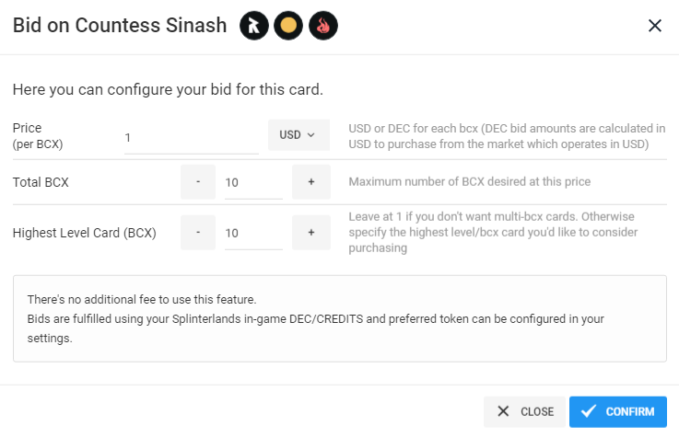Confirm the bid with the CONFIRM button
Image resolution: width=679 pixels, height=437 pixels.
tap(618, 411)
